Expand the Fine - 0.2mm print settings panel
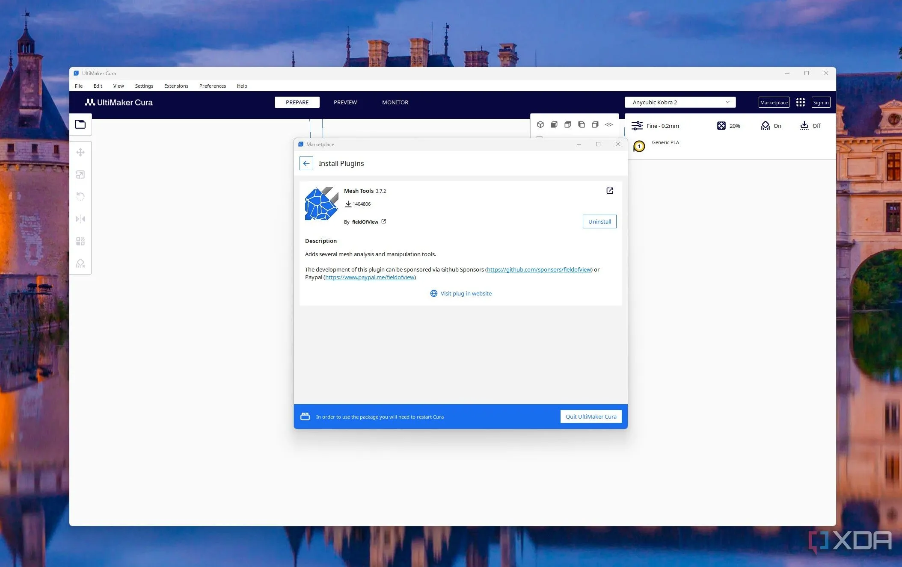The image size is (902, 567). tap(656, 126)
